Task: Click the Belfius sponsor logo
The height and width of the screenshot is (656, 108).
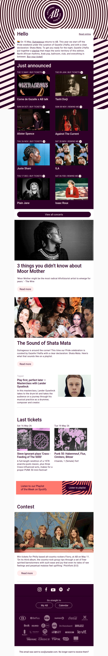Action: [35, 618]
